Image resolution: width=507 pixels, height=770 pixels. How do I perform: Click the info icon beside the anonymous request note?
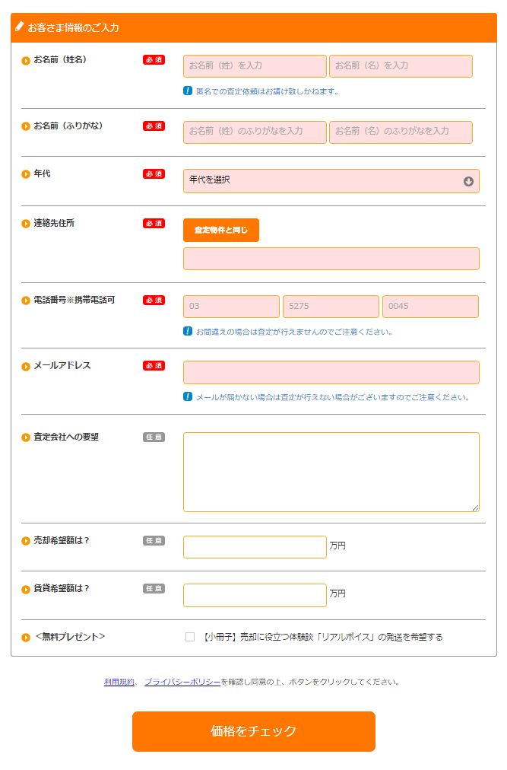(x=188, y=91)
